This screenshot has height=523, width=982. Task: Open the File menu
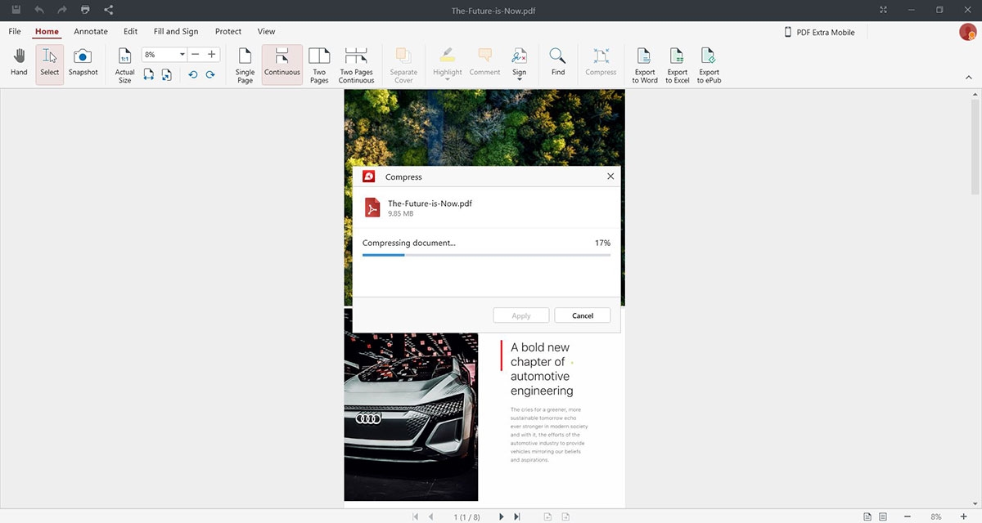[x=15, y=32]
